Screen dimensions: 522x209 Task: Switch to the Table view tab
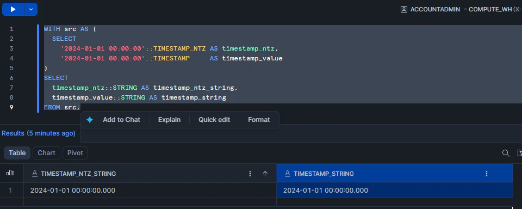point(17,152)
